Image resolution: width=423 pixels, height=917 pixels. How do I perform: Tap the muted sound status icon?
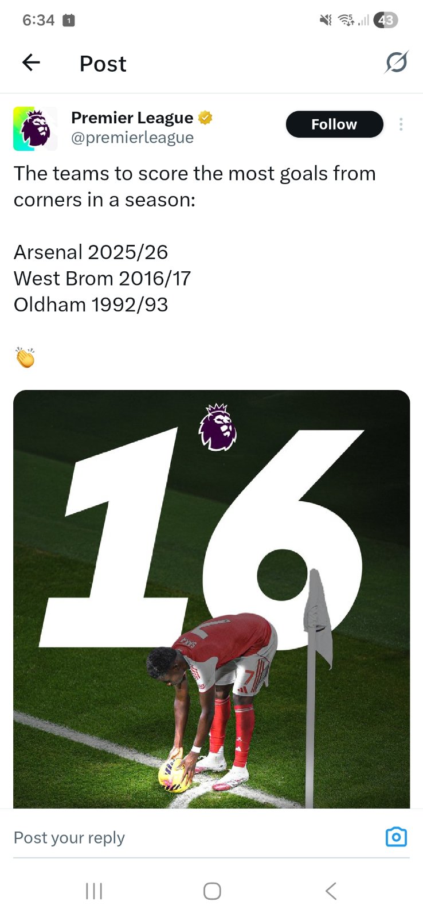[326, 21]
